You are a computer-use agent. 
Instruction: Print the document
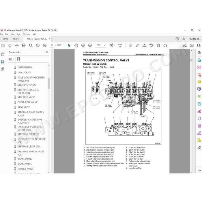(x=24, y=45)
